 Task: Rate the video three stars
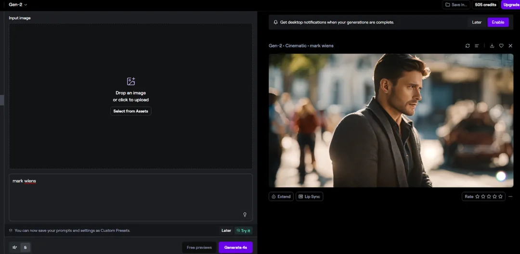pyautogui.click(x=489, y=196)
